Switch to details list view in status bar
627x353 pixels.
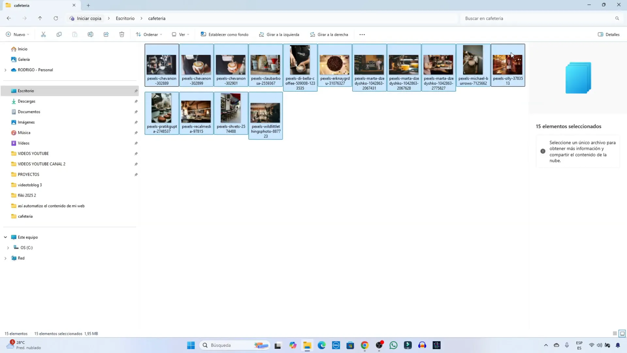click(x=614, y=334)
